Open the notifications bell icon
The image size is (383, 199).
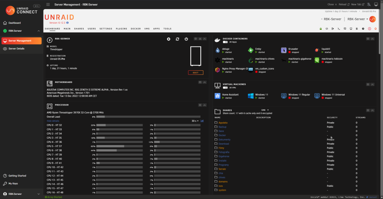pyautogui.click(x=375, y=29)
